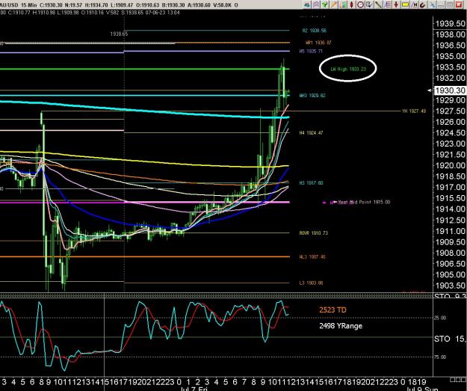Select the orange pencil drawing tool
The height and width of the screenshot is (391, 467).
pyautogui.click(x=333, y=4)
